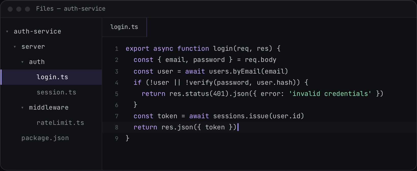Click line number 9 in the gutter

click(116, 139)
